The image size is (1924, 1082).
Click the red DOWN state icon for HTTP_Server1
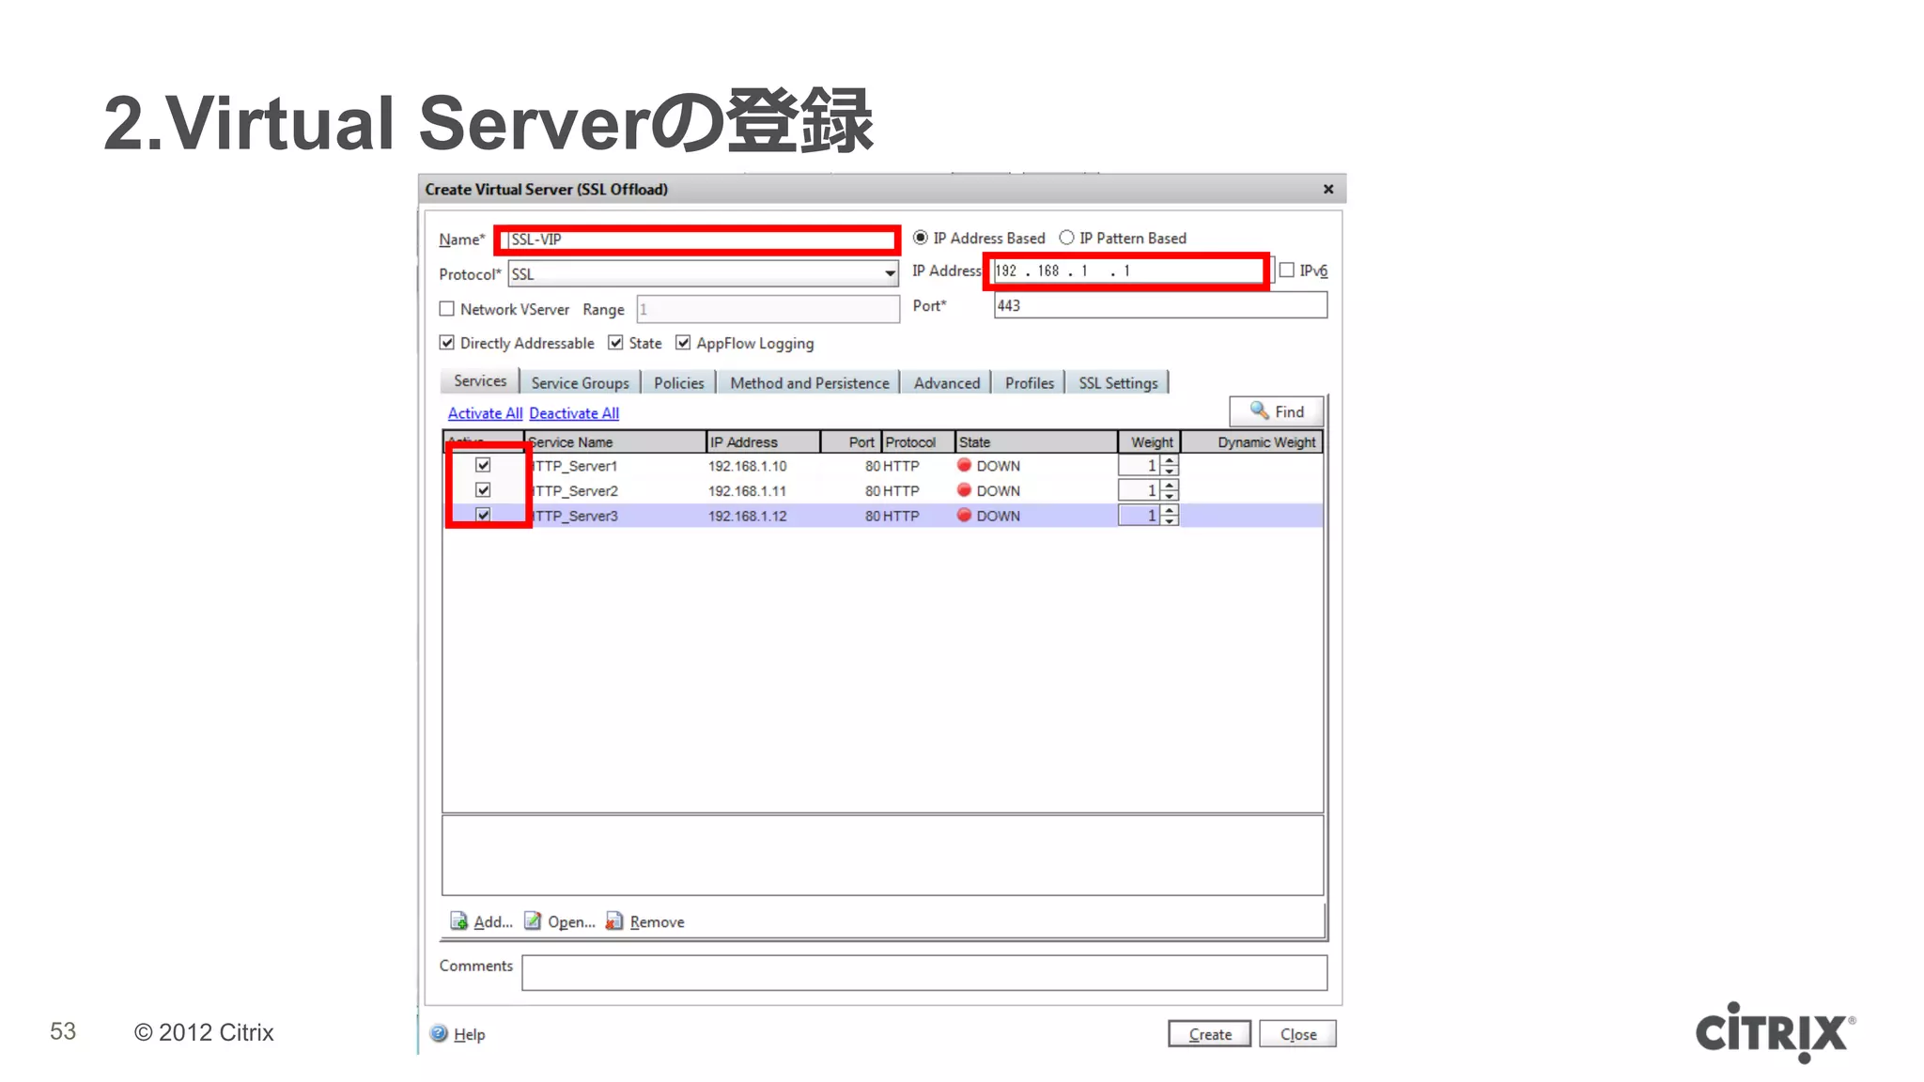(964, 465)
